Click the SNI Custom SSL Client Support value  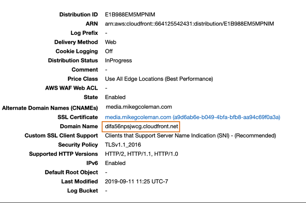pyautogui.click(x=190, y=136)
